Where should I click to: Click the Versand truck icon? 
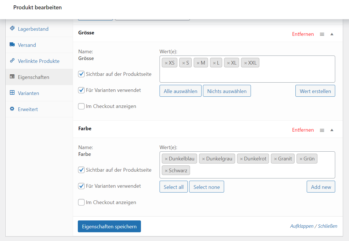point(12,45)
